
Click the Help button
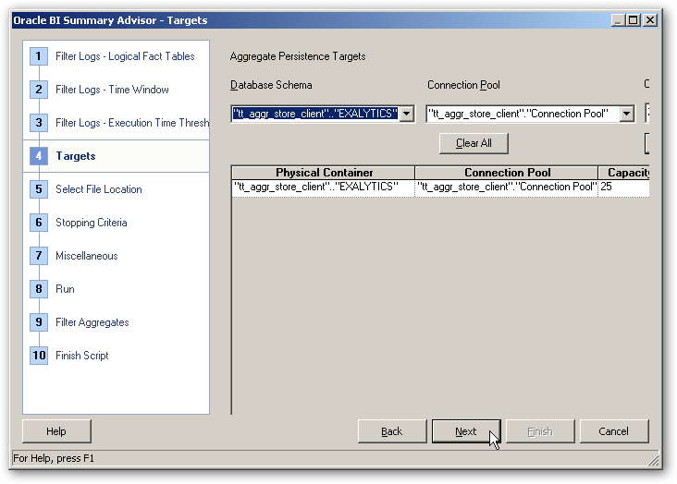(x=56, y=431)
